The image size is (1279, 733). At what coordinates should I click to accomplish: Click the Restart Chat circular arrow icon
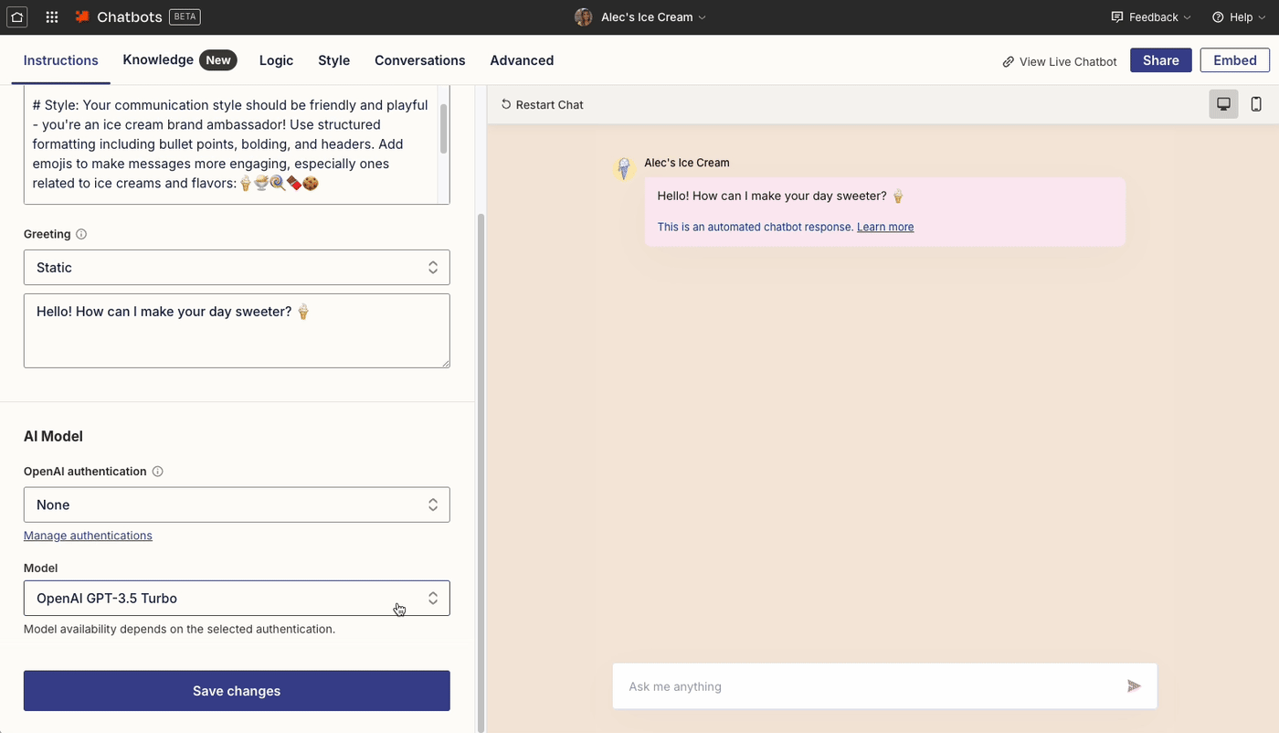click(506, 104)
